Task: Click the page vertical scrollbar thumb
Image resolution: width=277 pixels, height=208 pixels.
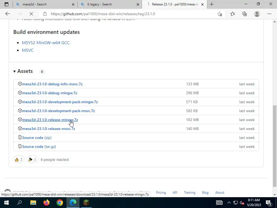Action: tap(275, 146)
